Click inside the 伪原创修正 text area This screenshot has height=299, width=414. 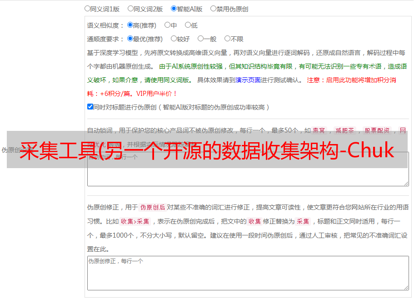[x=248, y=273]
